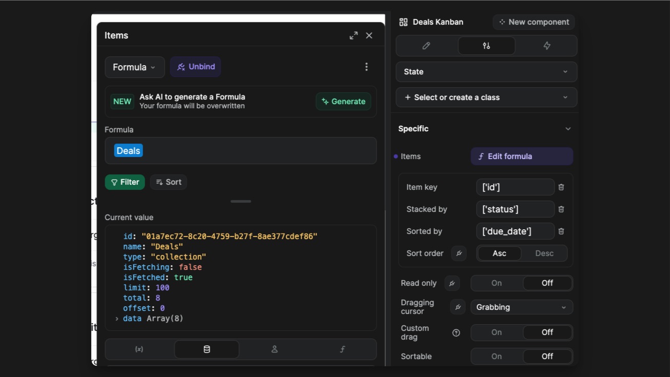This screenshot has height=377, width=670.
Task: Turn Read only On
Action: click(497, 283)
